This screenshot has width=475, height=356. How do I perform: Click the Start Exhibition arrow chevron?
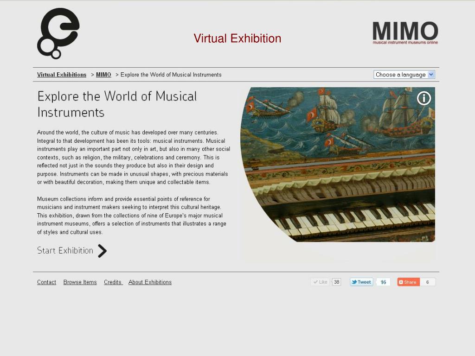[x=103, y=251]
